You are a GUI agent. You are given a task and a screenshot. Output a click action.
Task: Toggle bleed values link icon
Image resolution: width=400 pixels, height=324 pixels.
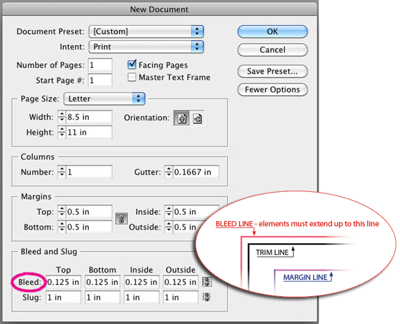pos(207,282)
